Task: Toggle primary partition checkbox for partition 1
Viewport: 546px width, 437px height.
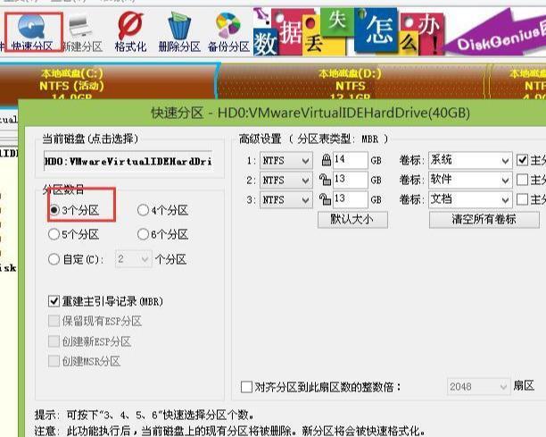Action: coord(522,160)
